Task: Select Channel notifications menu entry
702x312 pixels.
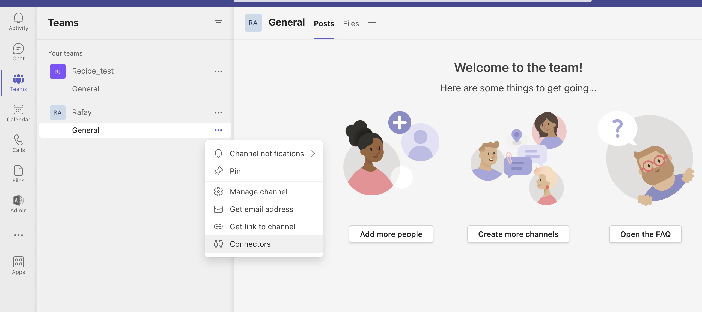Action: click(x=264, y=154)
